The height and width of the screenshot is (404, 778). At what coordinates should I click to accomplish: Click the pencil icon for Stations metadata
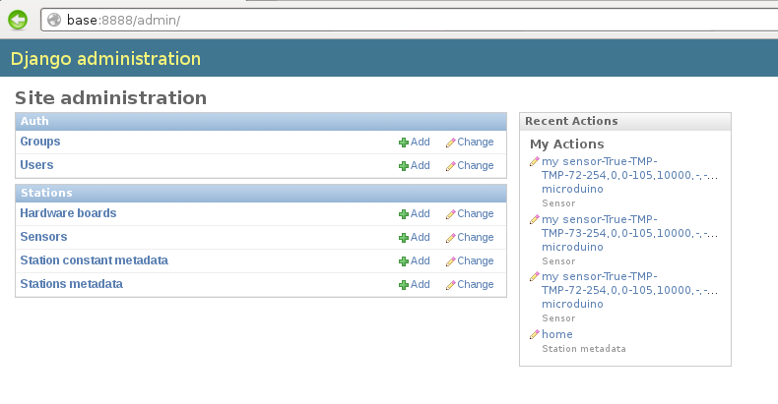450,285
